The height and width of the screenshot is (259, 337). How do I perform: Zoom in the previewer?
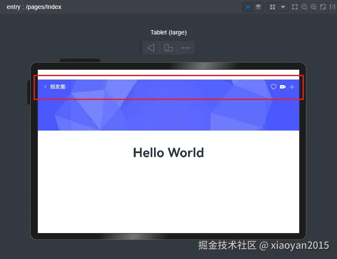(314, 7)
